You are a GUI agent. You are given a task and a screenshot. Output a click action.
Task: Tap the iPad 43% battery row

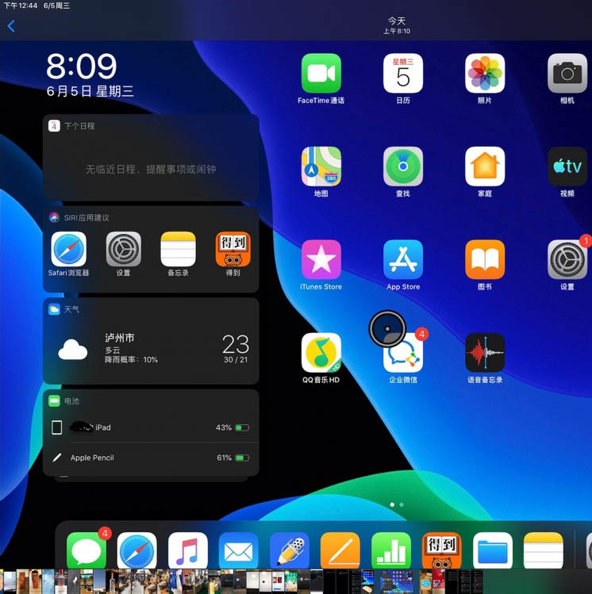pos(151,427)
